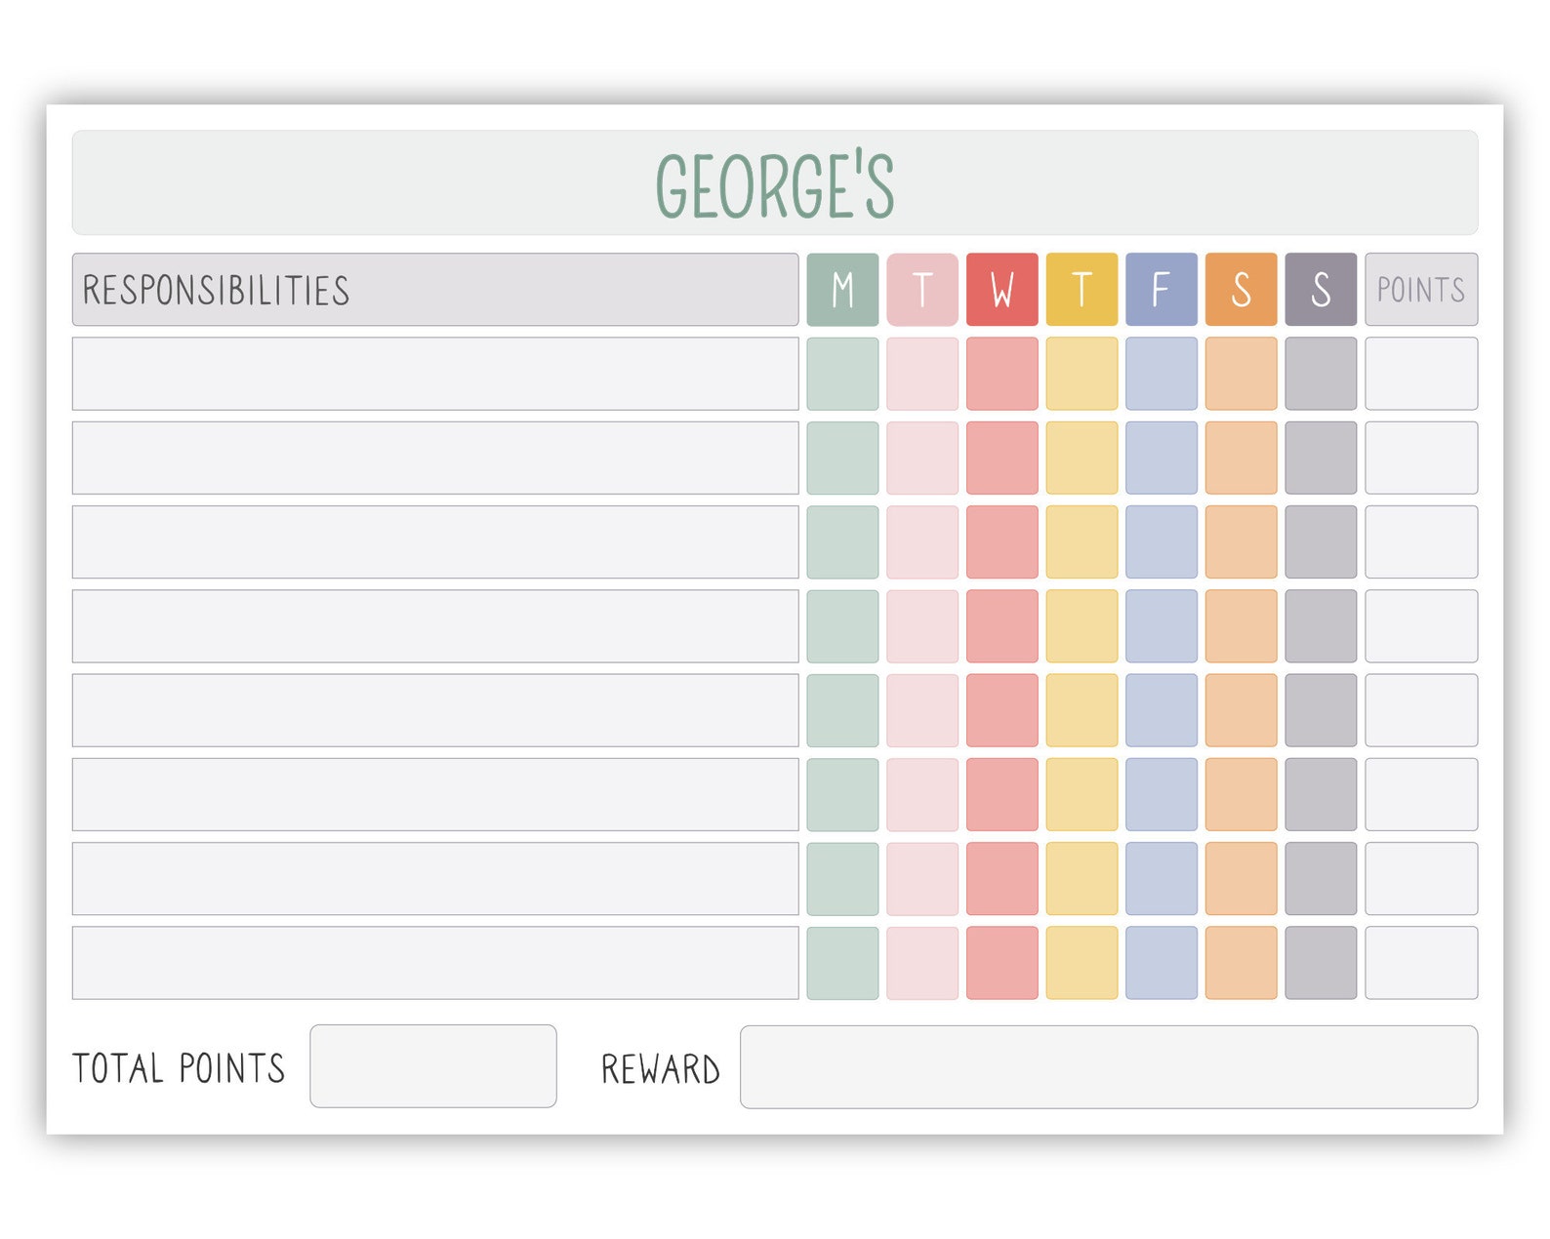Viewport: 1550px width, 1239px height.
Task: Click the first responsibility text row
Action: point(435,374)
